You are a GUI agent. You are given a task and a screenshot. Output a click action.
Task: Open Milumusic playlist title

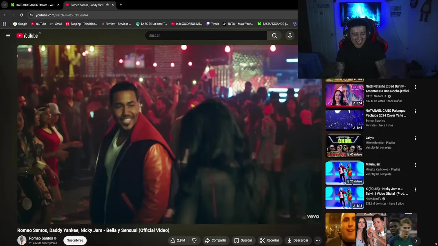(373, 164)
